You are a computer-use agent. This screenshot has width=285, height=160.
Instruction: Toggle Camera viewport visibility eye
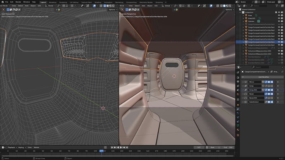[x=279, y=21]
